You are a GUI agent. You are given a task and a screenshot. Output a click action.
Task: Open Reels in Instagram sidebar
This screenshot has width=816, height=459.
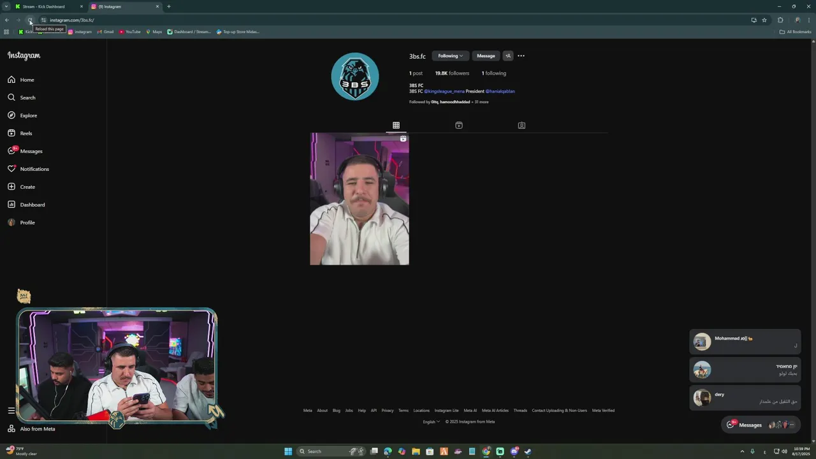[x=20, y=133]
